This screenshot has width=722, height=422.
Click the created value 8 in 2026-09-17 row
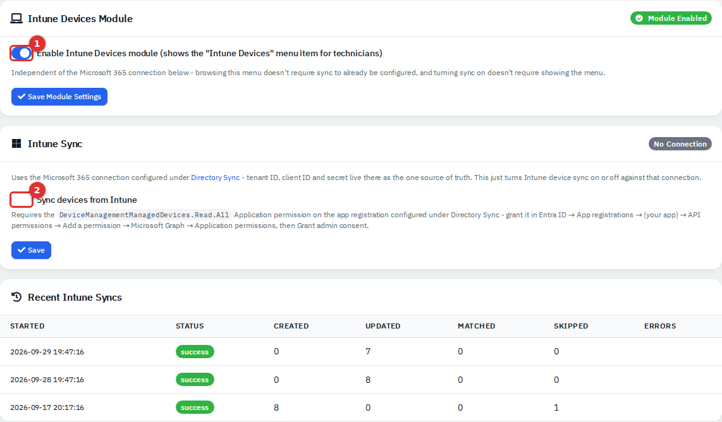(x=276, y=407)
